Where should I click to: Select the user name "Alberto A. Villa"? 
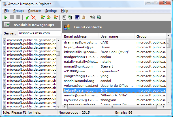[114, 95]
